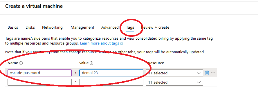This screenshot has width=258, height=112.
Task: Switch to the Basics tab
Action: tap(13, 27)
